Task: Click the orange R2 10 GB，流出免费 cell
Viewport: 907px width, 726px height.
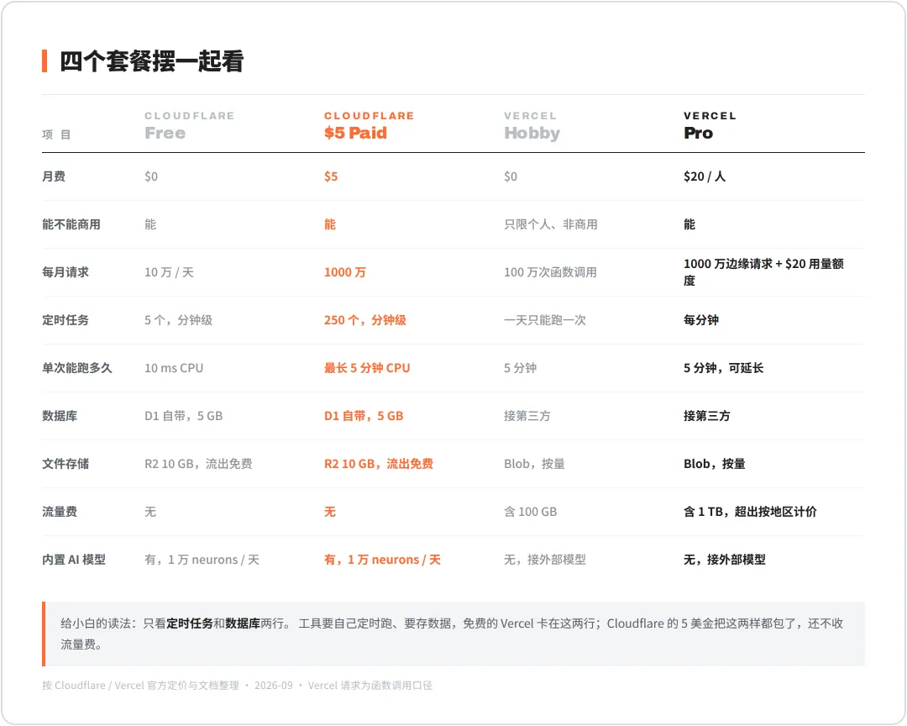Action: (378, 464)
